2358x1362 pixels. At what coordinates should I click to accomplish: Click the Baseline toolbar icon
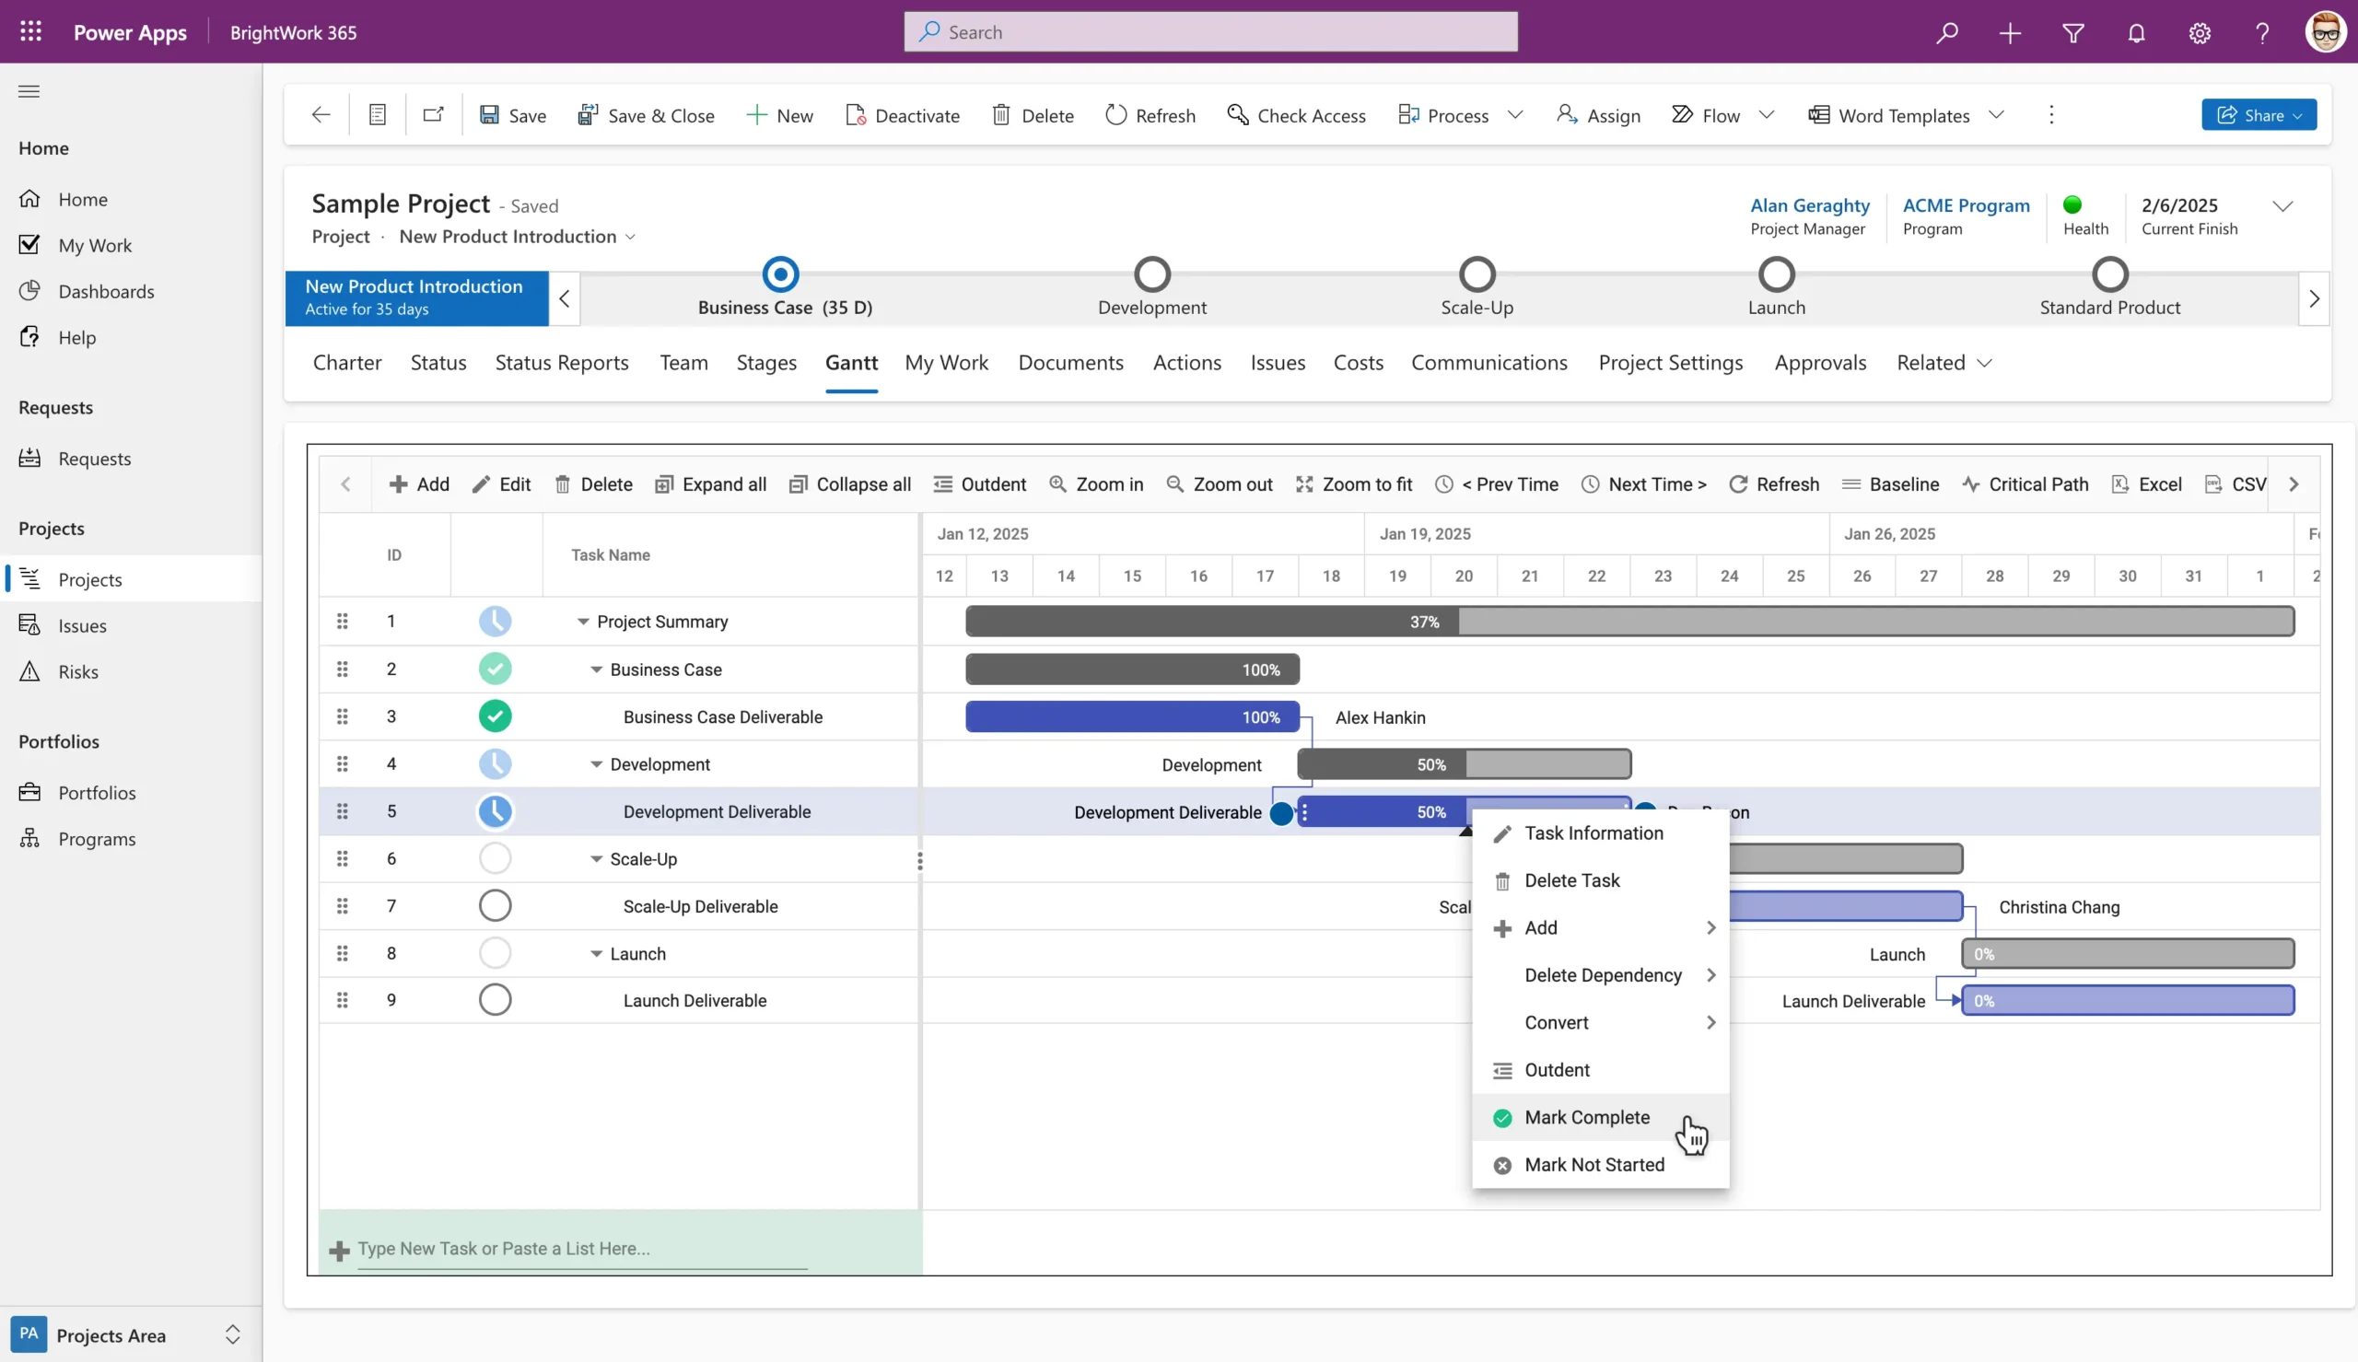point(1850,483)
